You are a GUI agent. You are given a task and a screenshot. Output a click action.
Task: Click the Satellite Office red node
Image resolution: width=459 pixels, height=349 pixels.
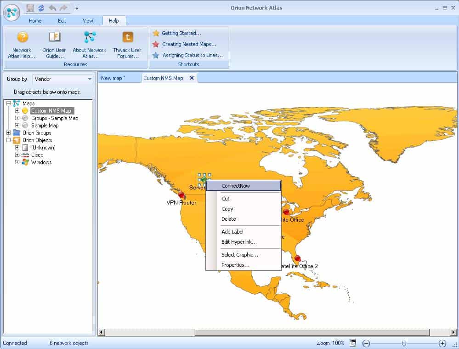(286, 212)
